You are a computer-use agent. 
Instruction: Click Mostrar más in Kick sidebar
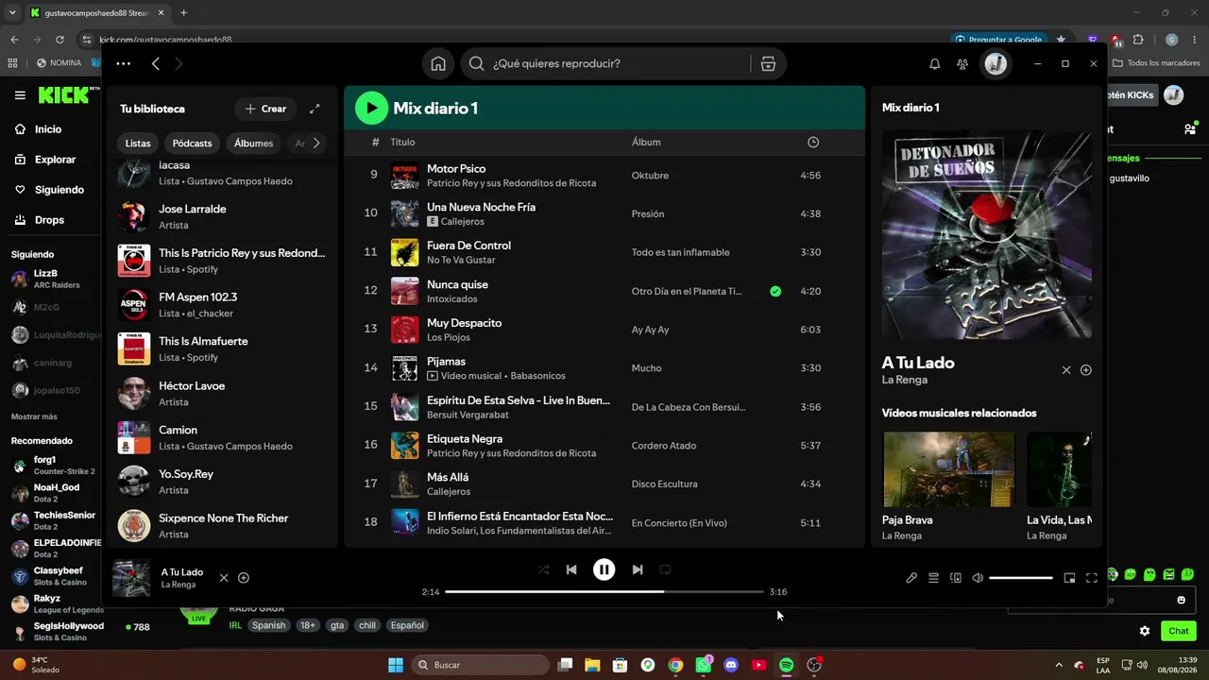point(34,416)
